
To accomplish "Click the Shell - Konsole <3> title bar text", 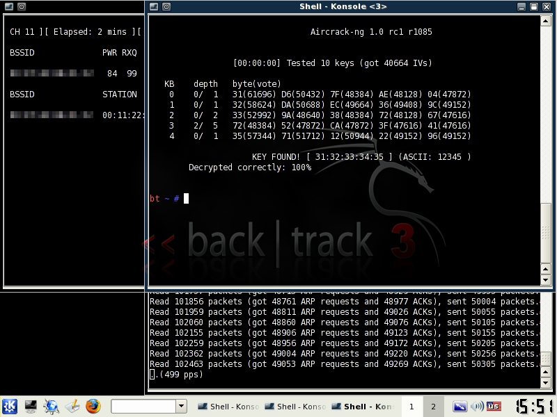I will tap(343, 6).
